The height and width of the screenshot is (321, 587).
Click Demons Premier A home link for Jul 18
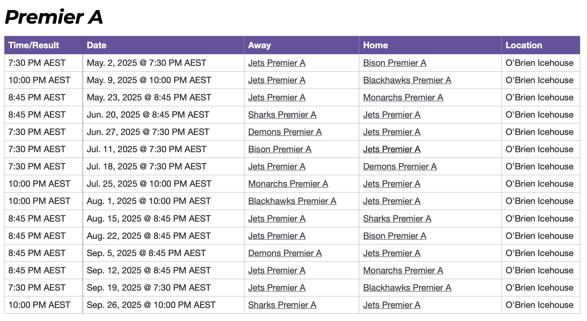coord(400,167)
